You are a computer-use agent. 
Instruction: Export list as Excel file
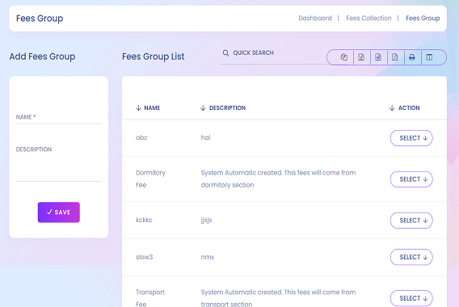(x=361, y=57)
